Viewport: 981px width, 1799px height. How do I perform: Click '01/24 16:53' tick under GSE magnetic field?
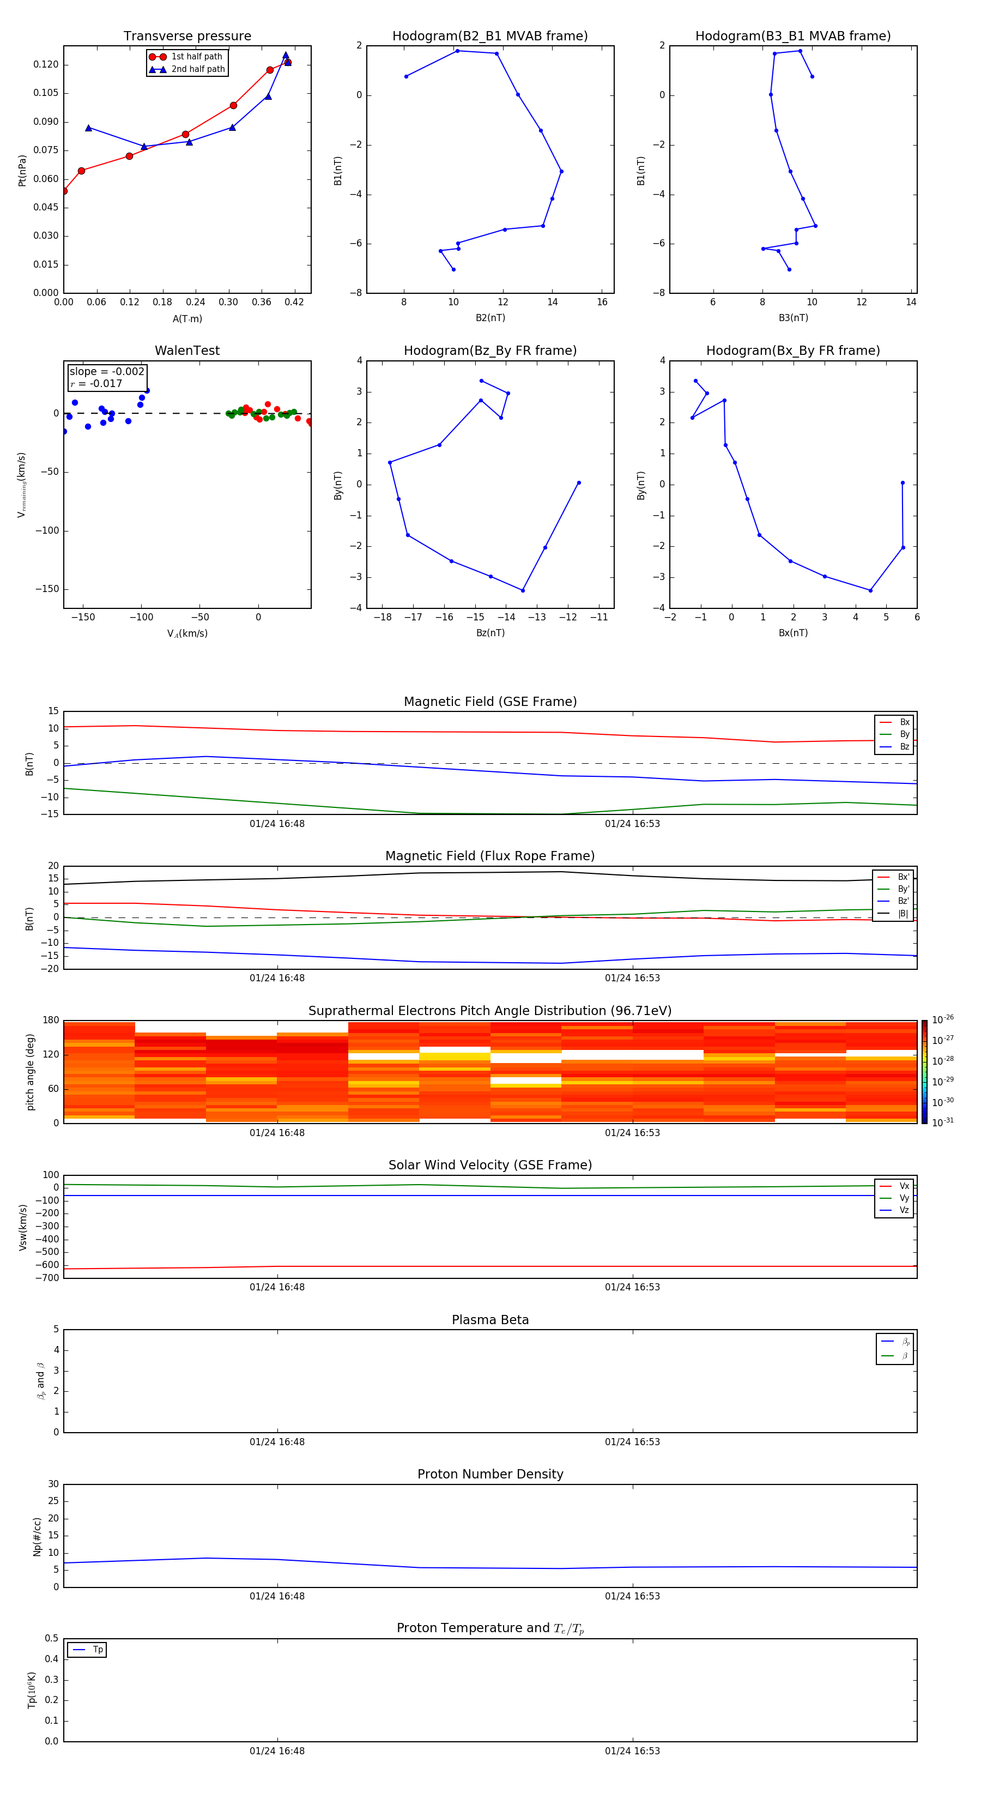(633, 824)
